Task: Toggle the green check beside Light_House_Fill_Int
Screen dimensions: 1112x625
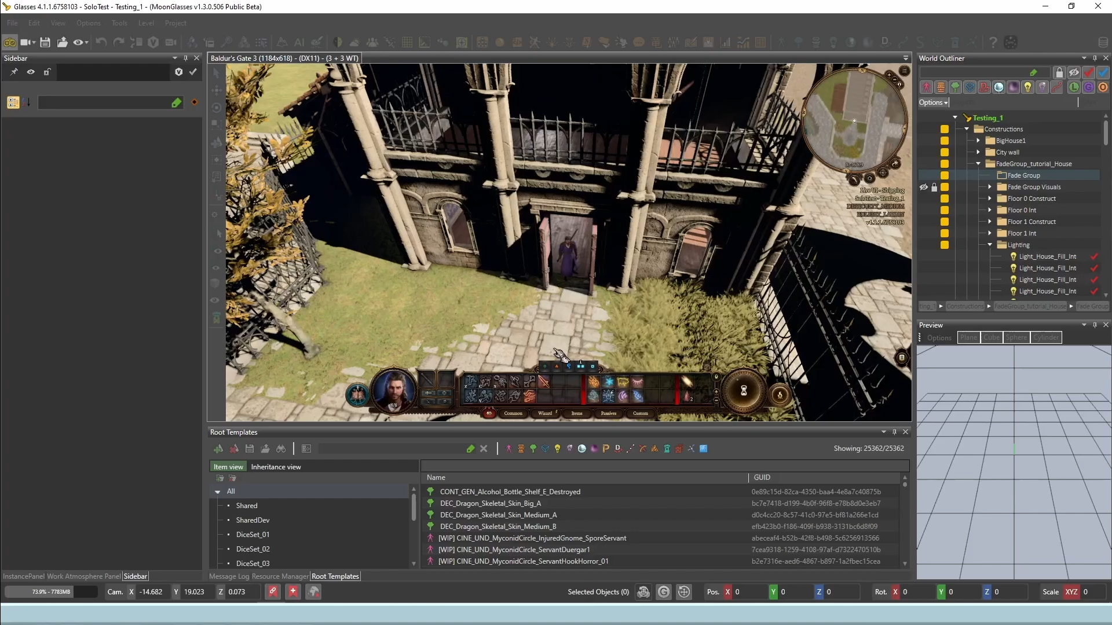Action: click(x=1094, y=256)
